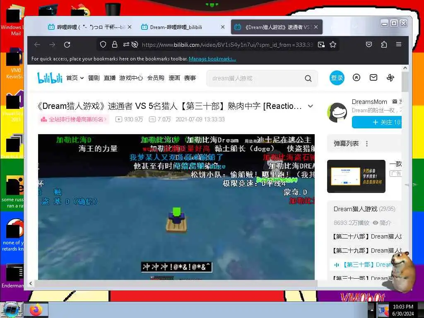The width and height of the screenshot is (424, 318).
Task: Open the 番剧 nav item
Action: [x=94, y=78]
